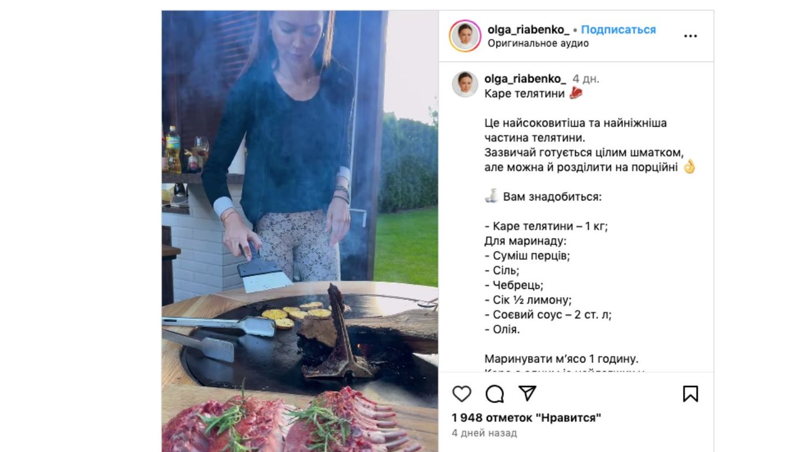Share post using paper plane icon

[527, 394]
